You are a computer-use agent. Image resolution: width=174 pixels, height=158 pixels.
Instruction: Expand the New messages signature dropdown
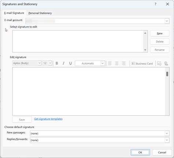click(167, 133)
